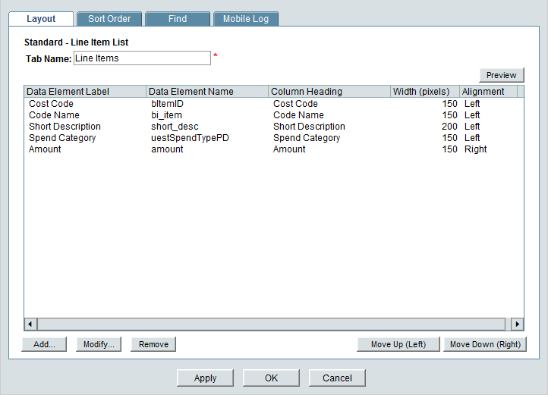Screen dimensions: 548x395
Task: Open Modify... for the selected element
Action: 99,344
